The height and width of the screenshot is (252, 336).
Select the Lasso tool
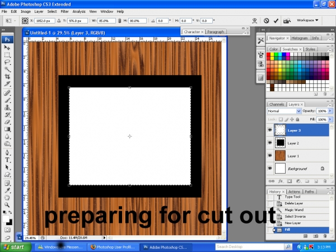[7, 62]
